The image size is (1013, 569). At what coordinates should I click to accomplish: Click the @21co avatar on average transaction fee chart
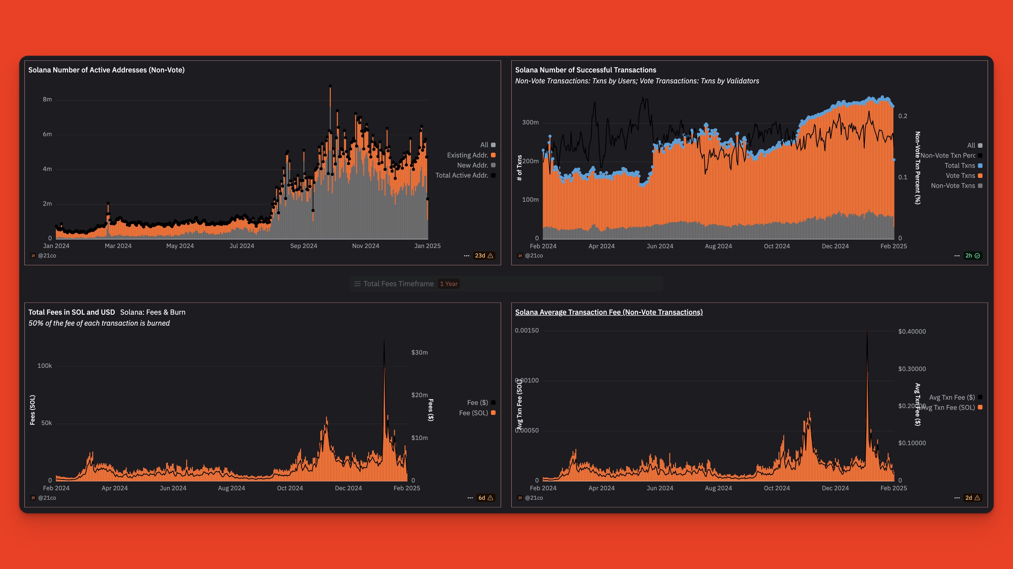coord(520,497)
